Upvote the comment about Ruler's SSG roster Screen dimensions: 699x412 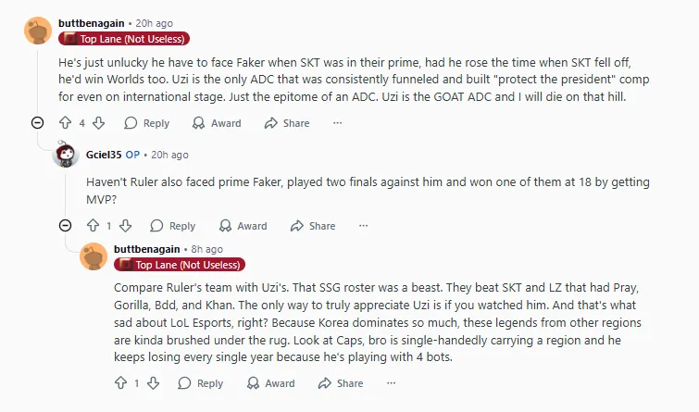pyautogui.click(x=119, y=383)
